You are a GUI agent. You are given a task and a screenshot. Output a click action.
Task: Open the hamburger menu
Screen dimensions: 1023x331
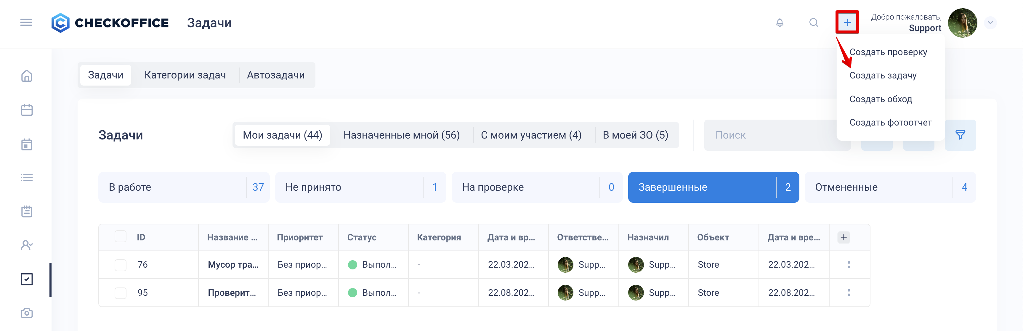(x=26, y=22)
